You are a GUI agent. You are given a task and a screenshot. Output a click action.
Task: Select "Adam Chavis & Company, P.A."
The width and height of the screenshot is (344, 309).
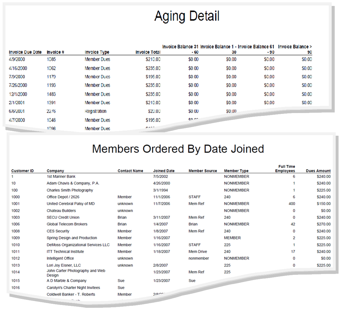[x=73, y=183]
